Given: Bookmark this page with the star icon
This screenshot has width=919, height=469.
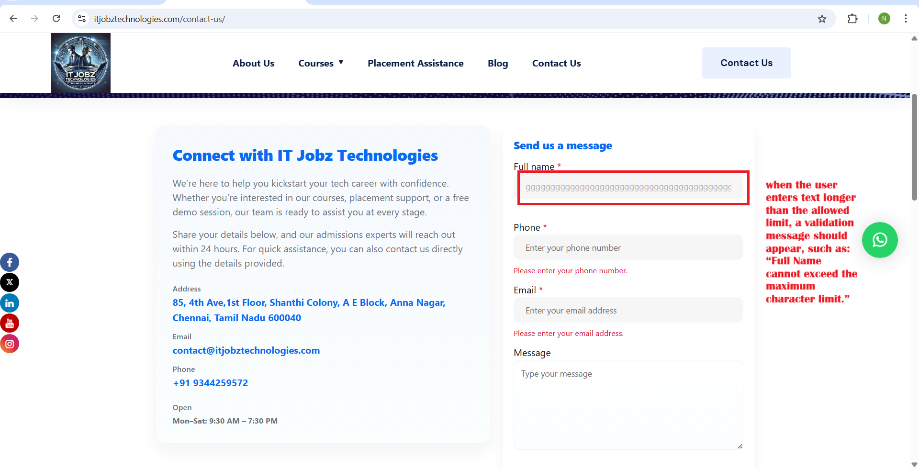Looking at the screenshot, I should [x=822, y=19].
